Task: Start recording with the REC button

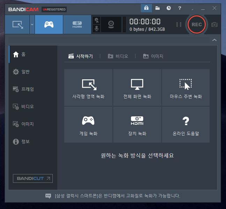Action: (197, 24)
